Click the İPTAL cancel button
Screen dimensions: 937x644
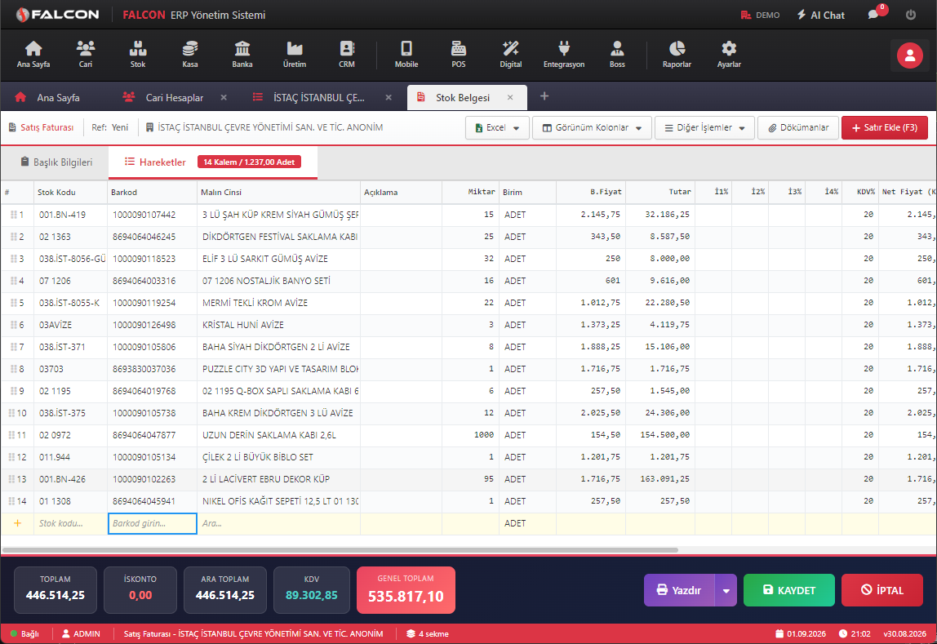click(x=882, y=590)
